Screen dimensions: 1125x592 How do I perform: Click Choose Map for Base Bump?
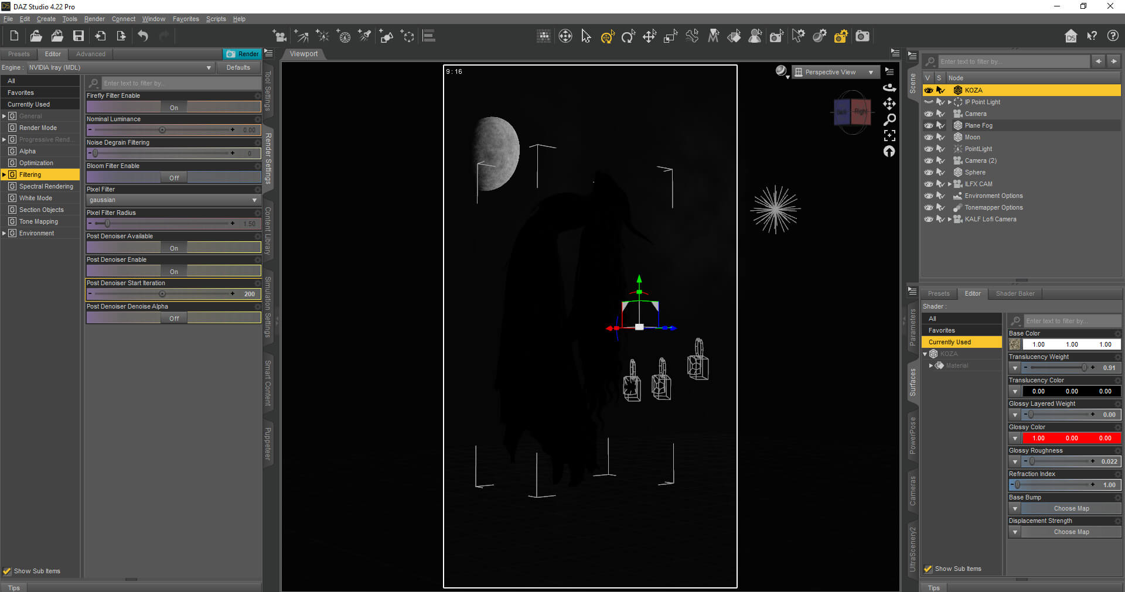click(1071, 508)
